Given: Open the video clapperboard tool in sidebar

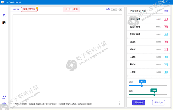Looking at the screenshot, I should 4,23.
